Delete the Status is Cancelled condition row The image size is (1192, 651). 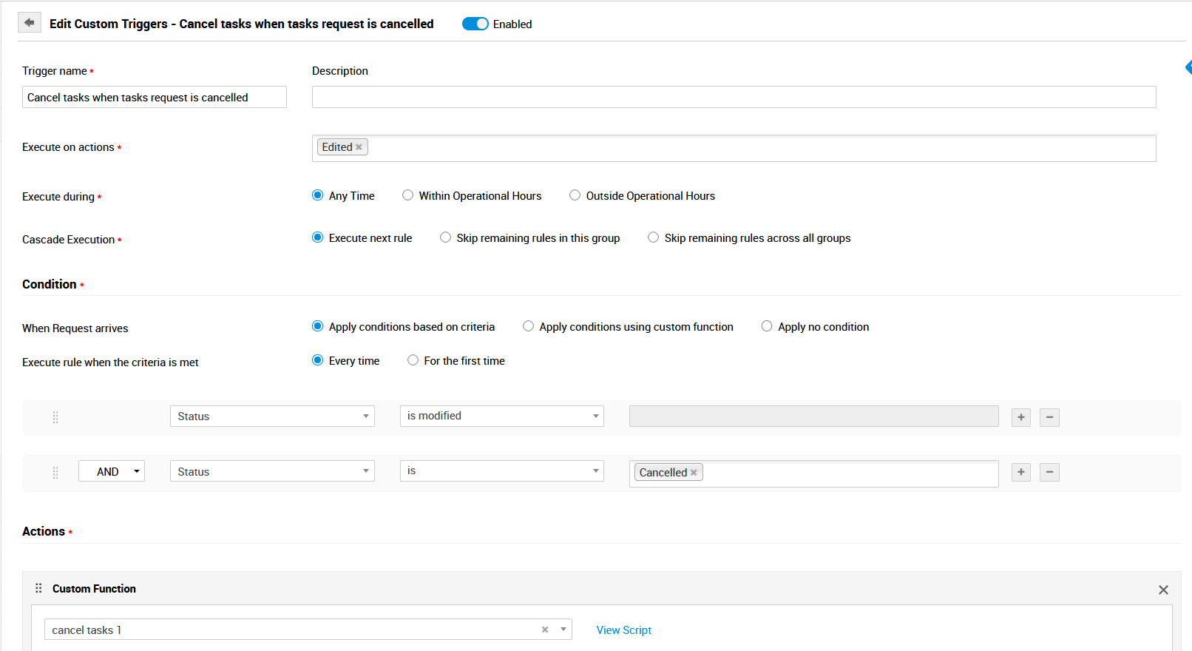coord(1049,472)
